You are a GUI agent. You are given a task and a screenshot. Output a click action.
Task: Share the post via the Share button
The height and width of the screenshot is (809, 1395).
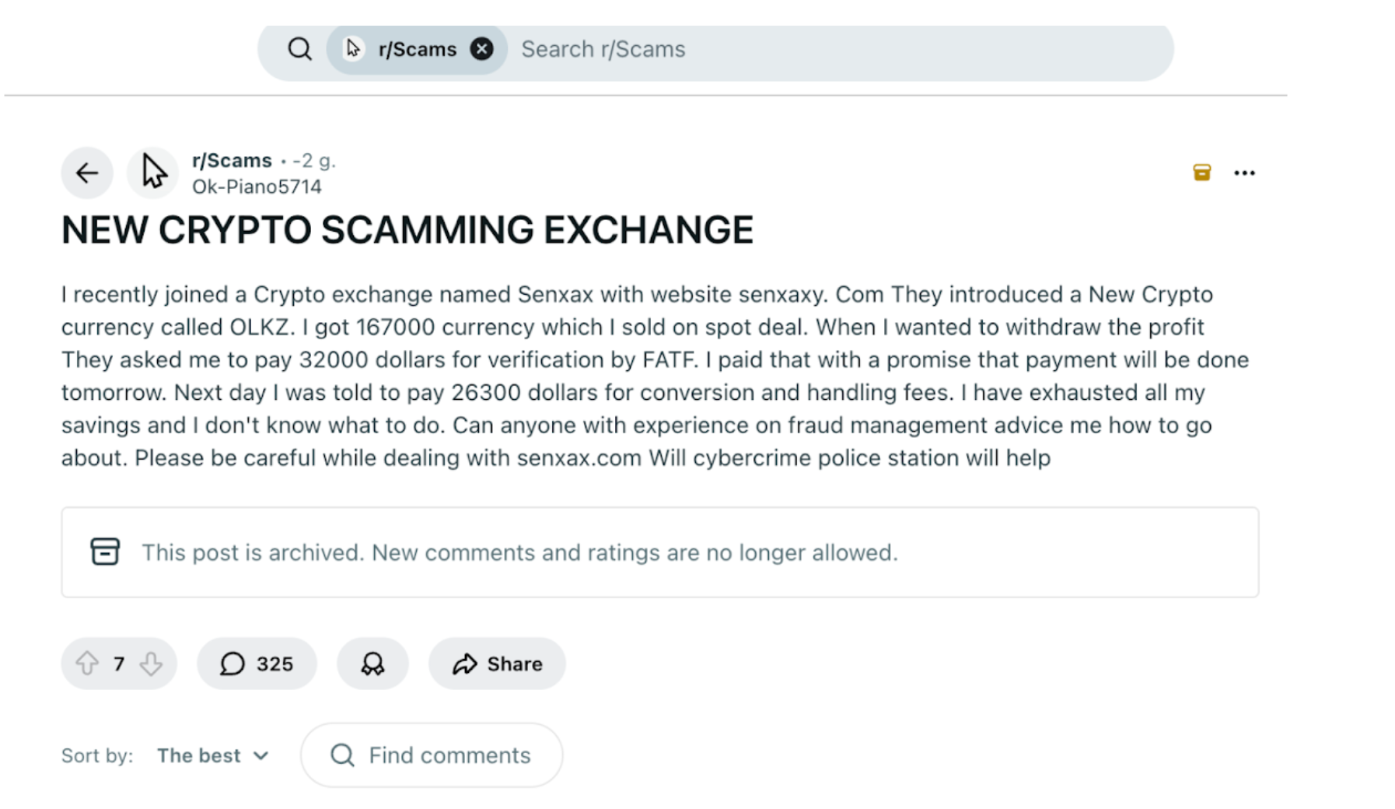[497, 664]
